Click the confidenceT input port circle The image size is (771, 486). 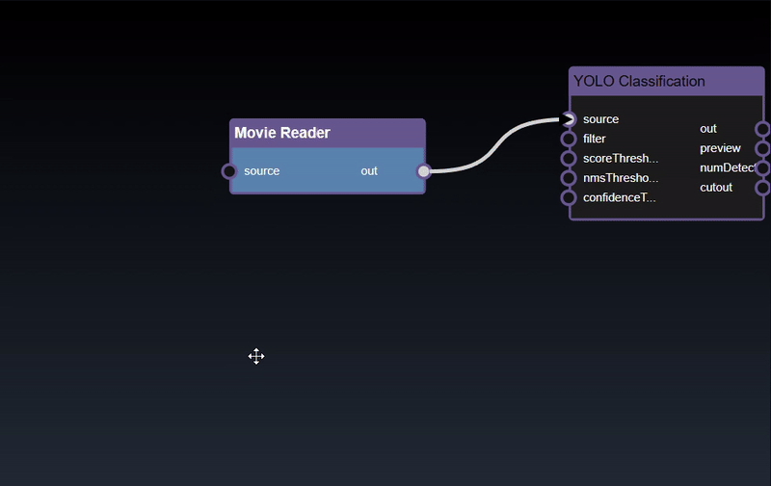pos(569,198)
